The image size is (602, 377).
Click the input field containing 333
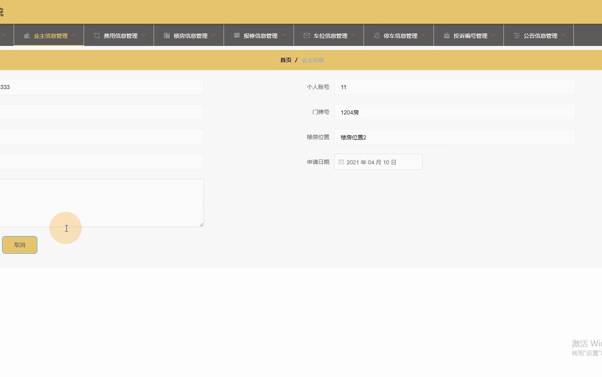[x=101, y=87]
